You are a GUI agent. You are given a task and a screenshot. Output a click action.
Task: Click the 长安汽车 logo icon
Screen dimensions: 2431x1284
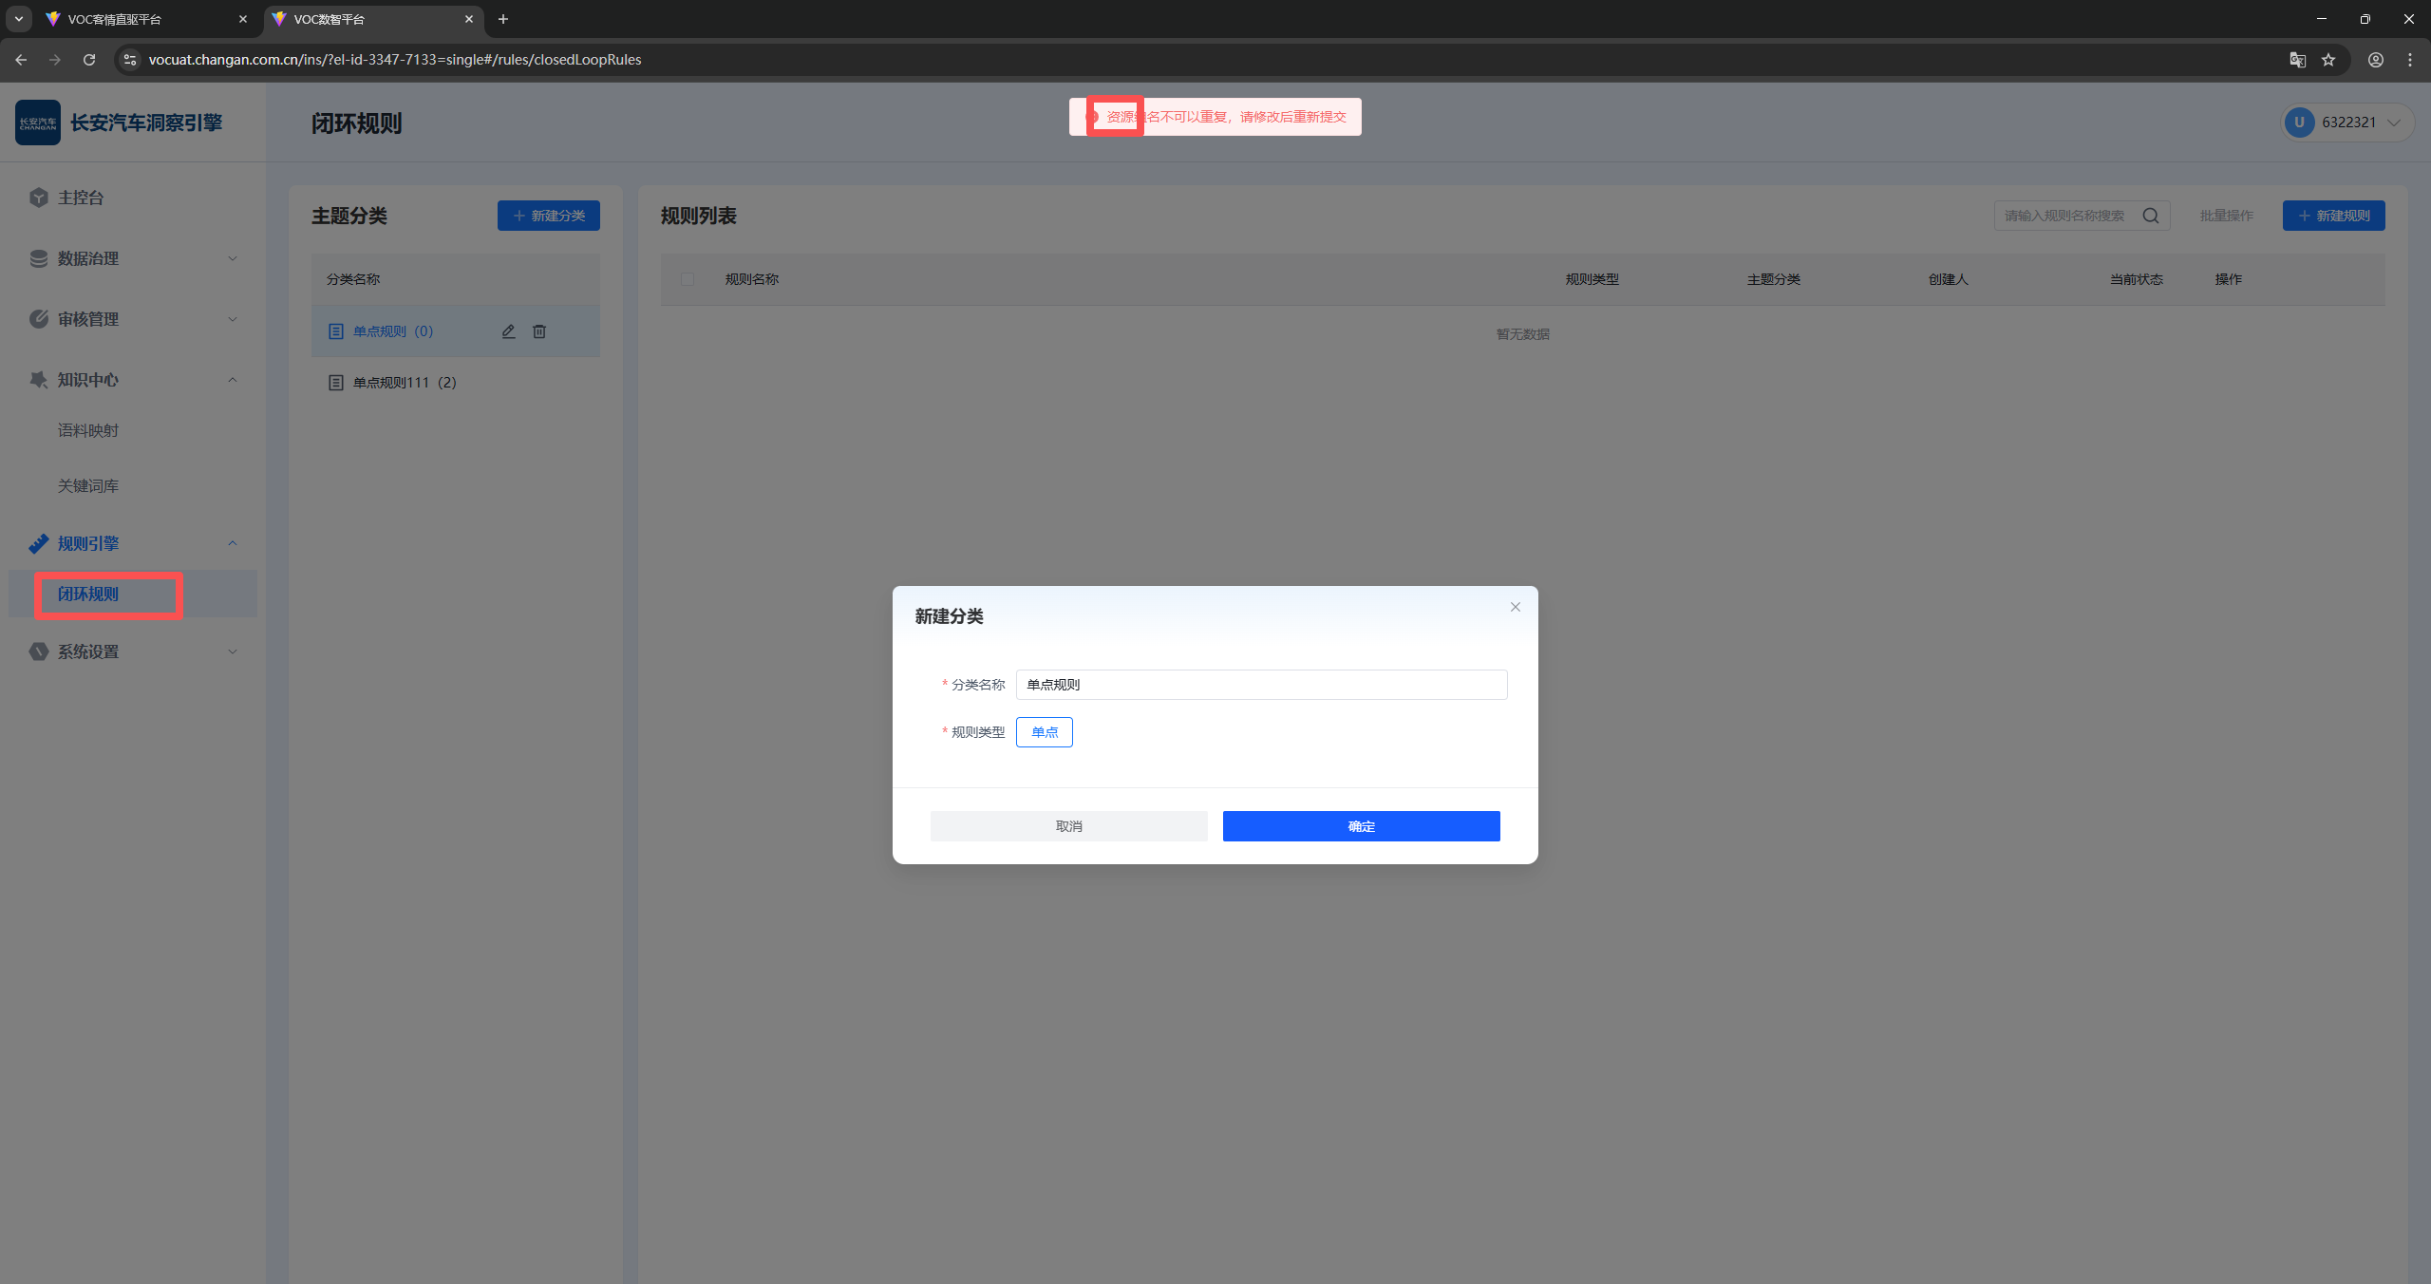click(x=38, y=123)
